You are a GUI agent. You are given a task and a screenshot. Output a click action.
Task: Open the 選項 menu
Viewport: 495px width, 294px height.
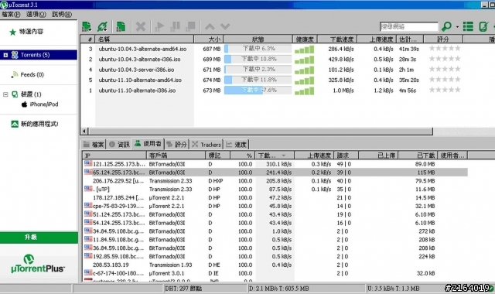tap(36, 14)
